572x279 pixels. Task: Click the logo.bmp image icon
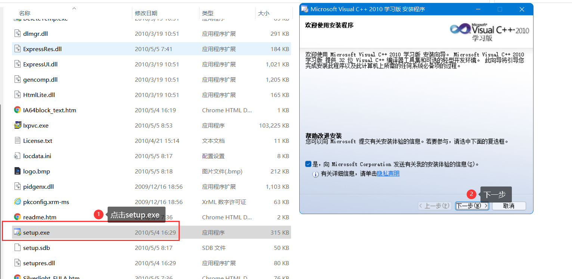coord(17,171)
